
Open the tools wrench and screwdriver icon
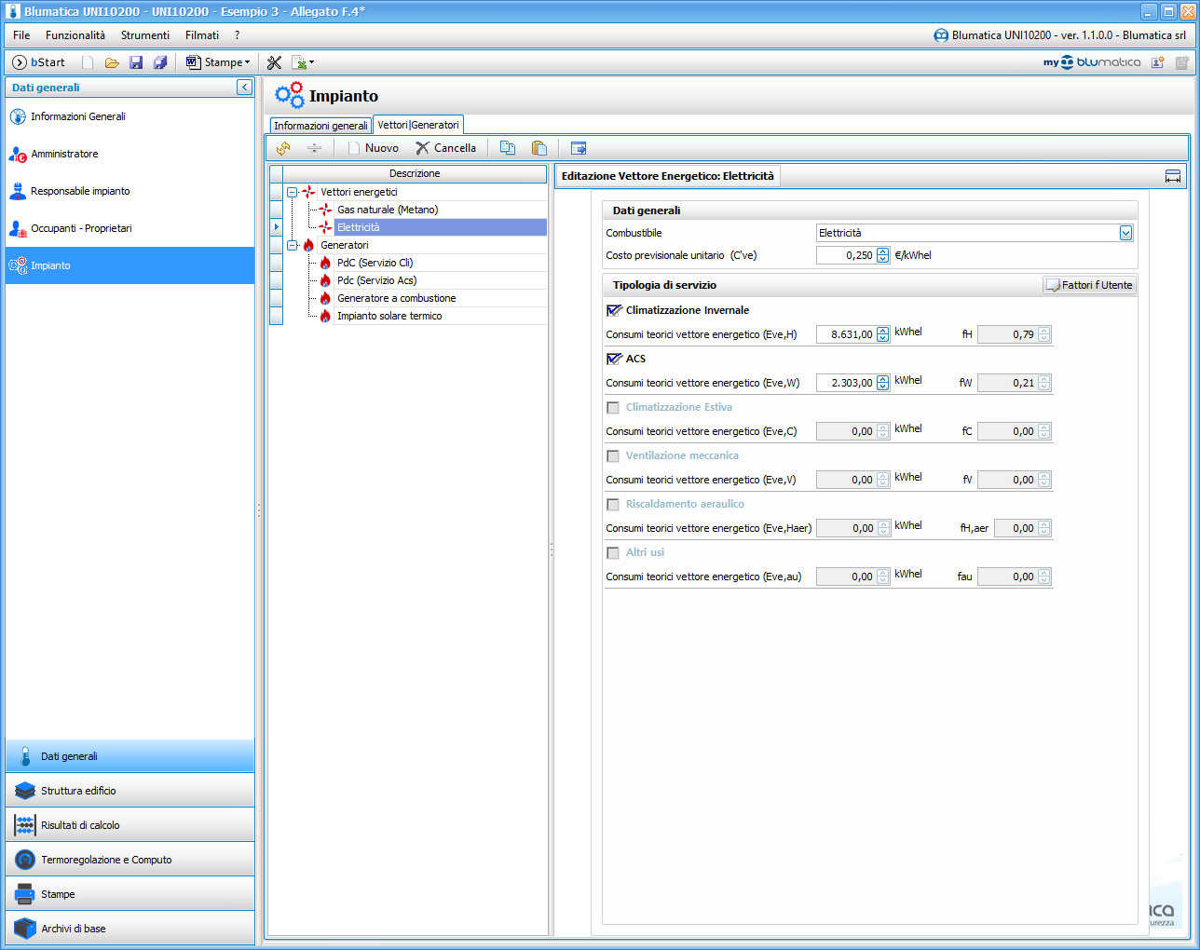(274, 62)
